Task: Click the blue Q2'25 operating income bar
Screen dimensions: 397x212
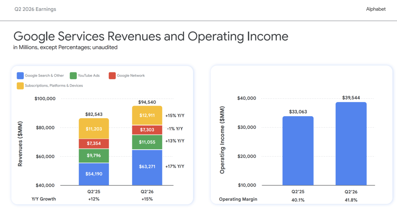Action: pyautogui.click(x=298, y=151)
